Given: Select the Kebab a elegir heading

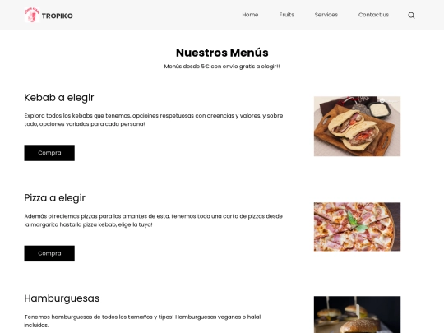Looking at the screenshot, I should click(x=59, y=98).
